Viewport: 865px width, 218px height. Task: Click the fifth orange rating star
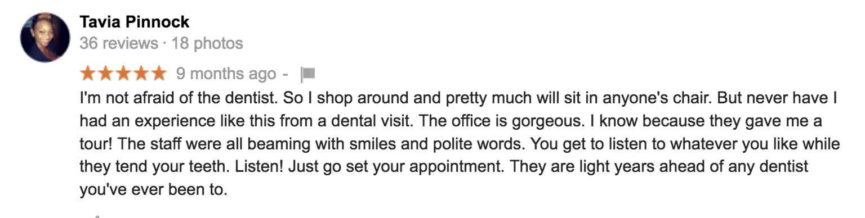[158, 73]
